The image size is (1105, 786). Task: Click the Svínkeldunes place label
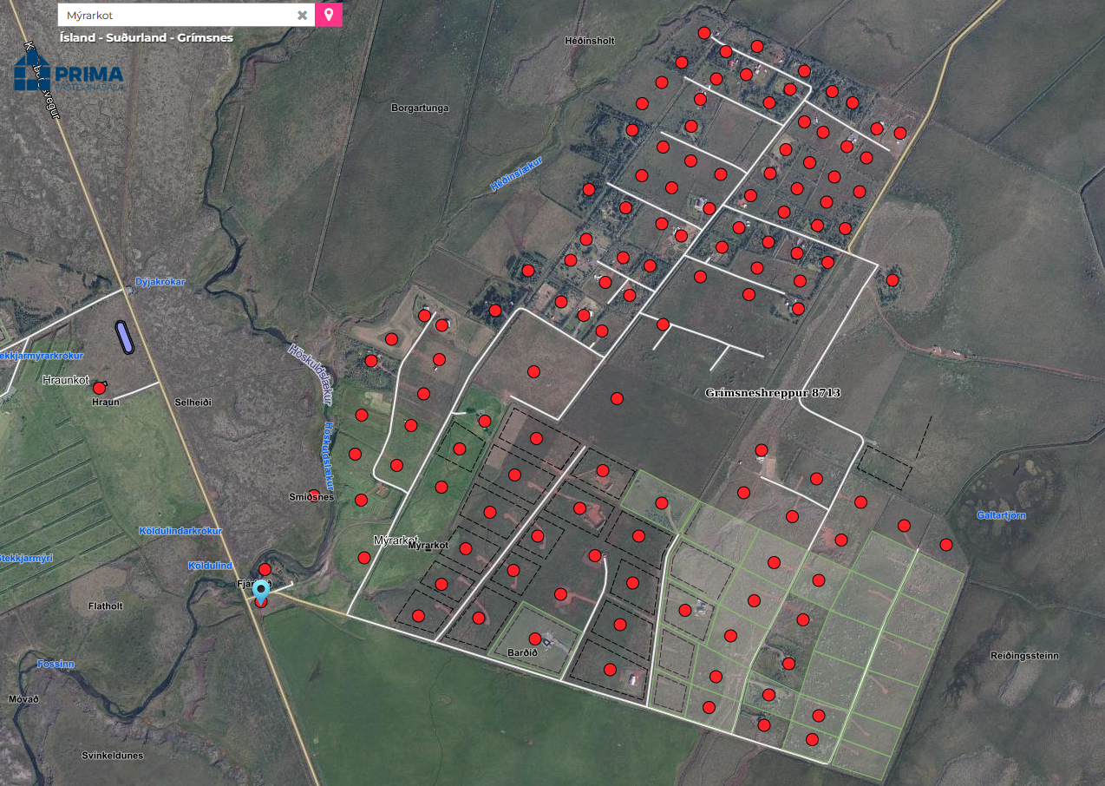113,756
